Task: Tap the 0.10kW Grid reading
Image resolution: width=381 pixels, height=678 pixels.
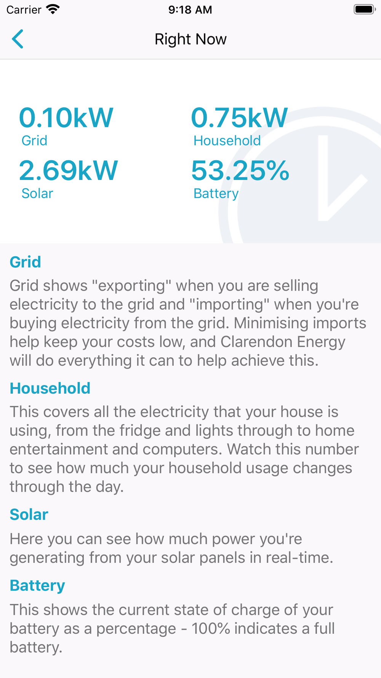Action: coord(66,117)
